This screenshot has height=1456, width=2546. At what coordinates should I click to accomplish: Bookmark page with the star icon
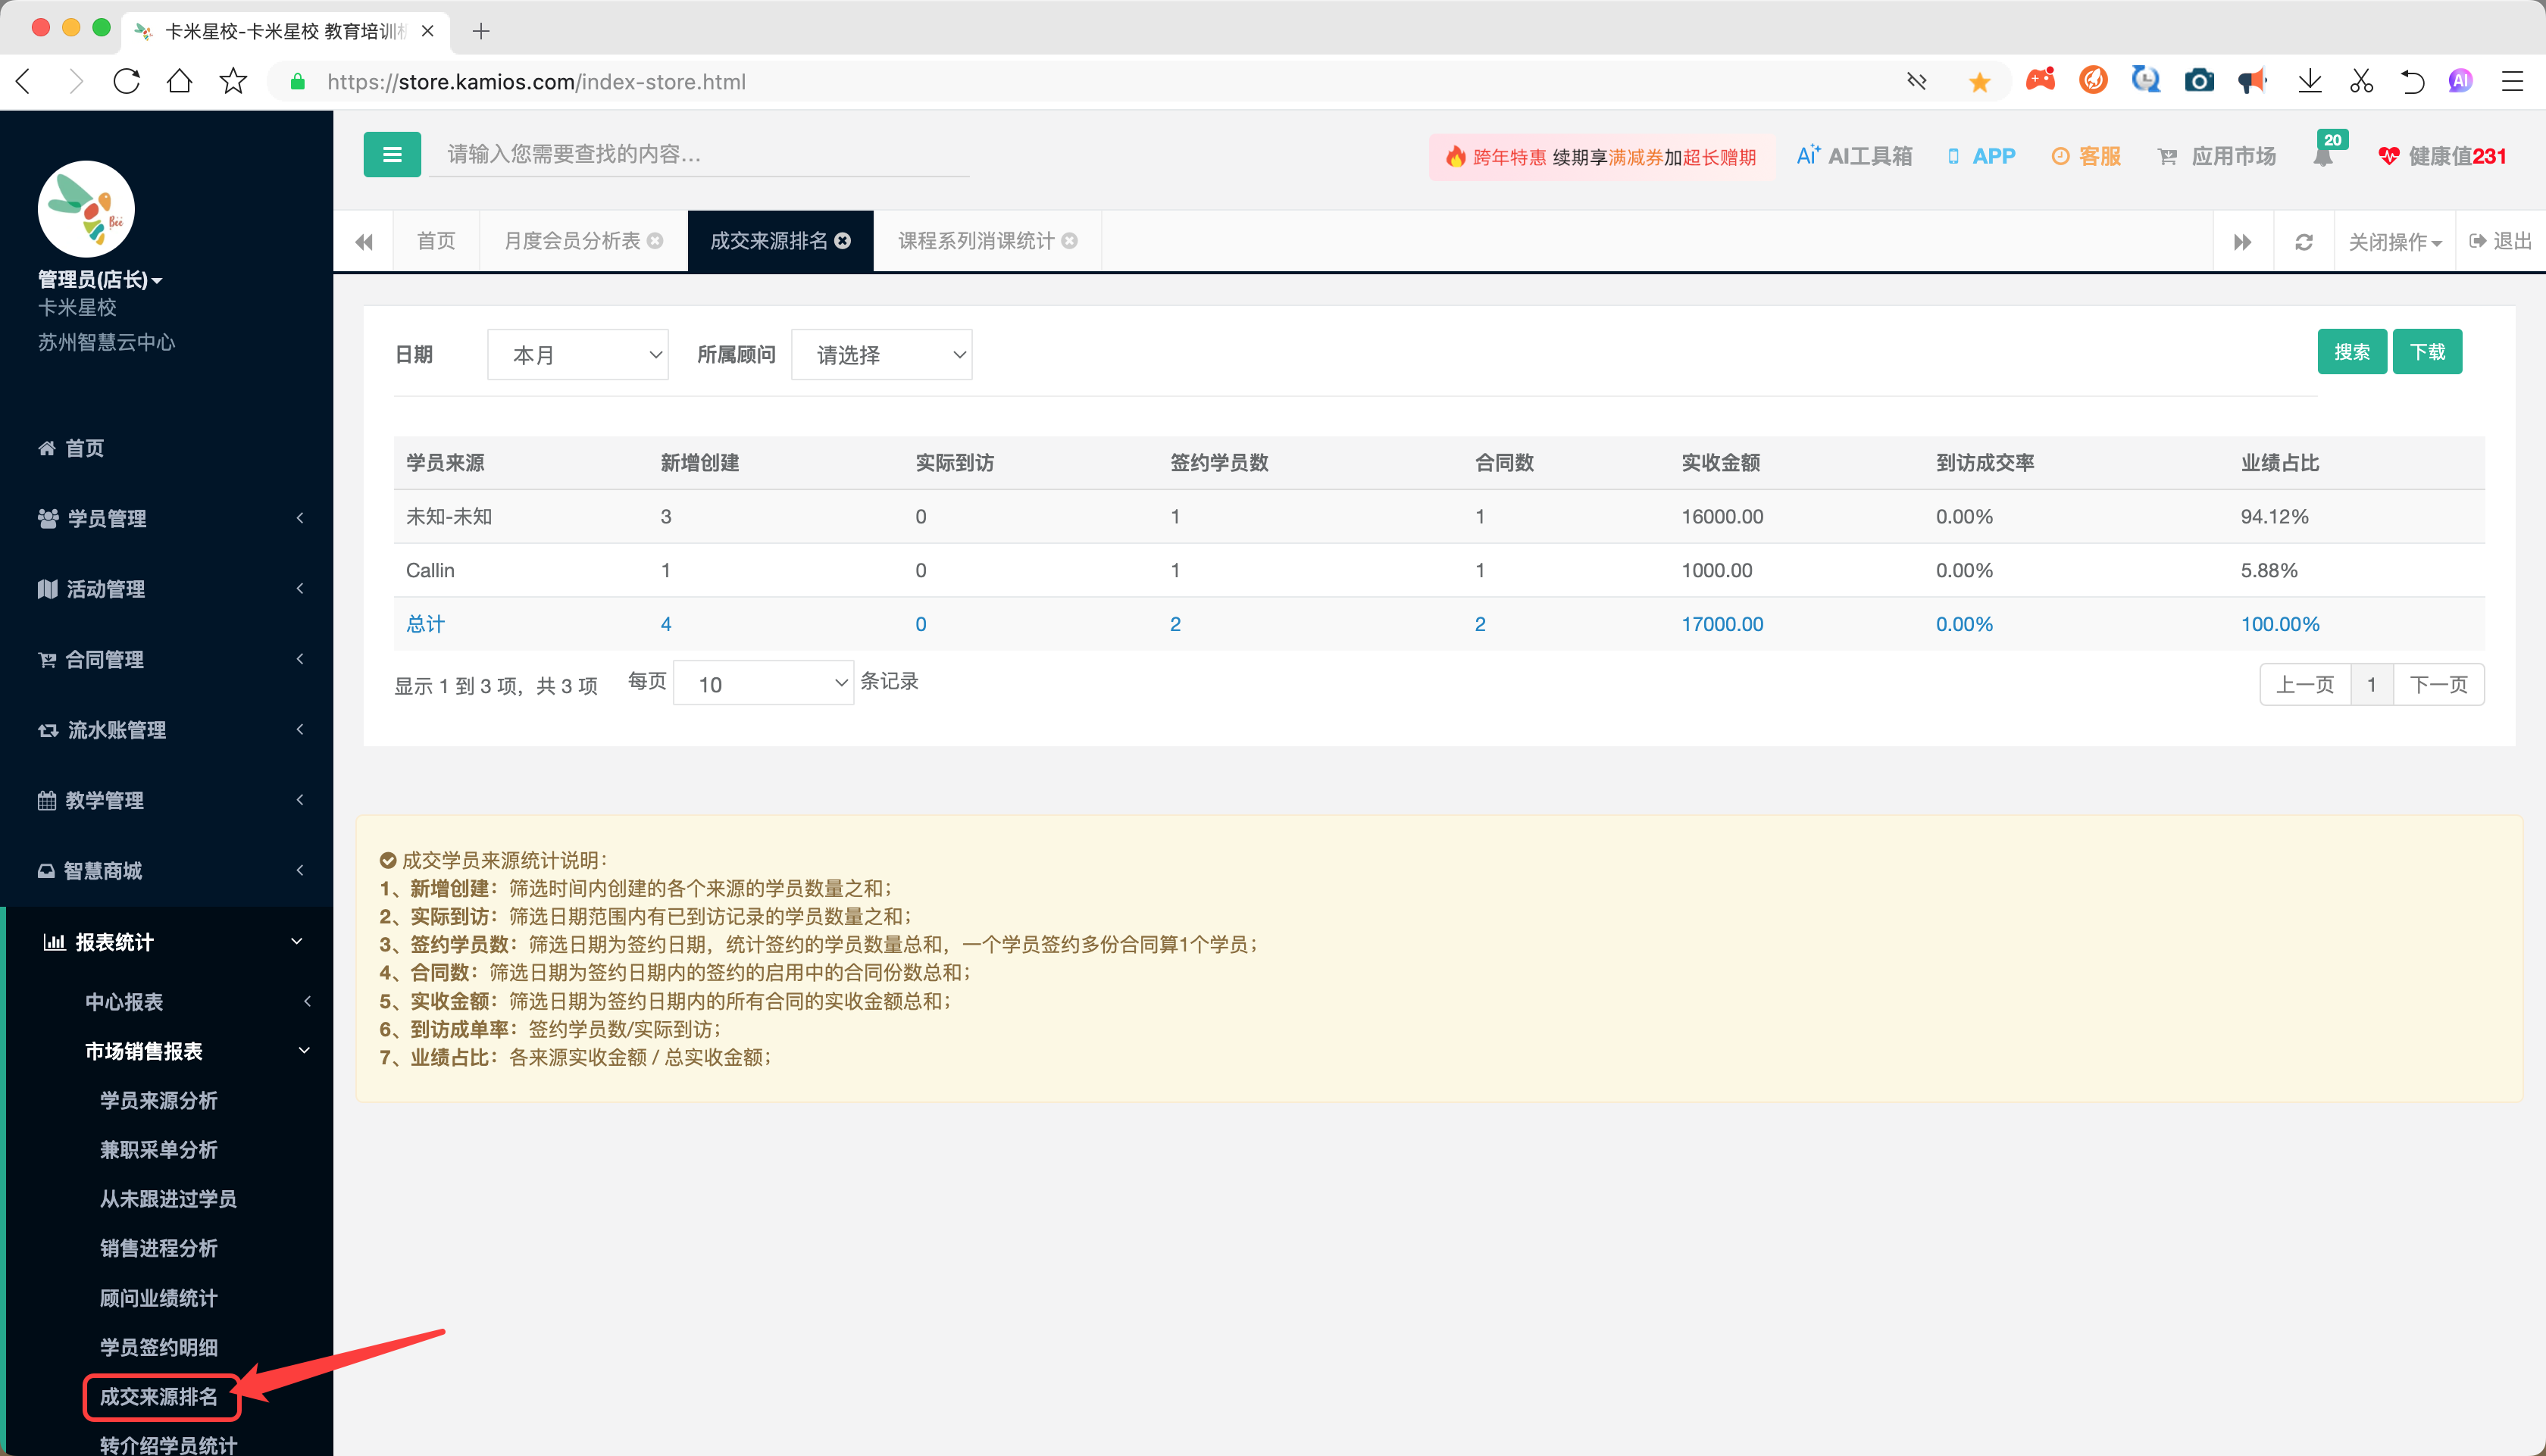click(233, 81)
